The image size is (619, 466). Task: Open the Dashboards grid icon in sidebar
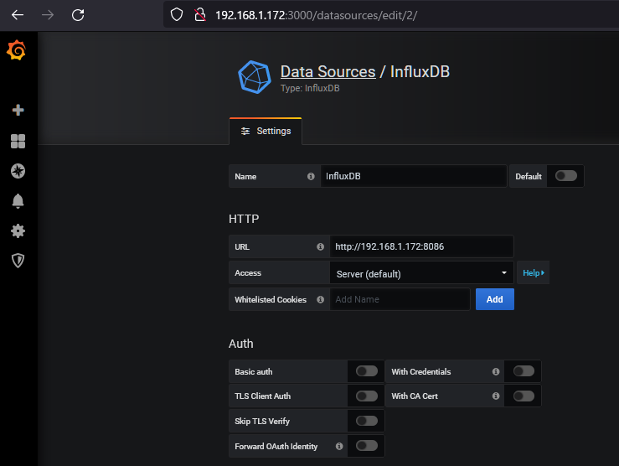(x=18, y=141)
